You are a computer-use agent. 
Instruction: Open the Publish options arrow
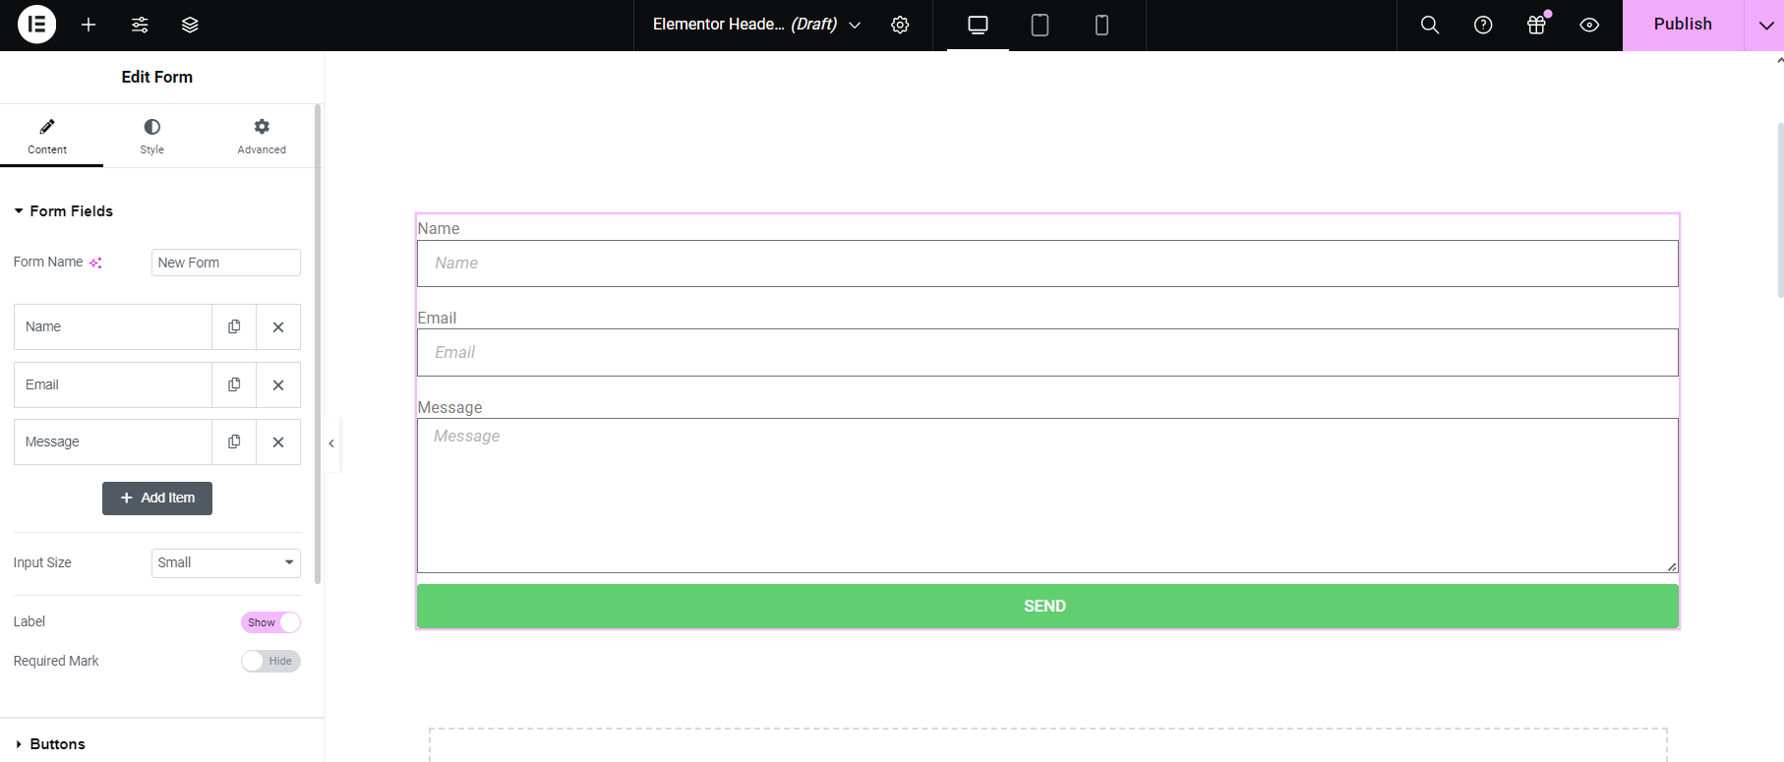point(1764,25)
